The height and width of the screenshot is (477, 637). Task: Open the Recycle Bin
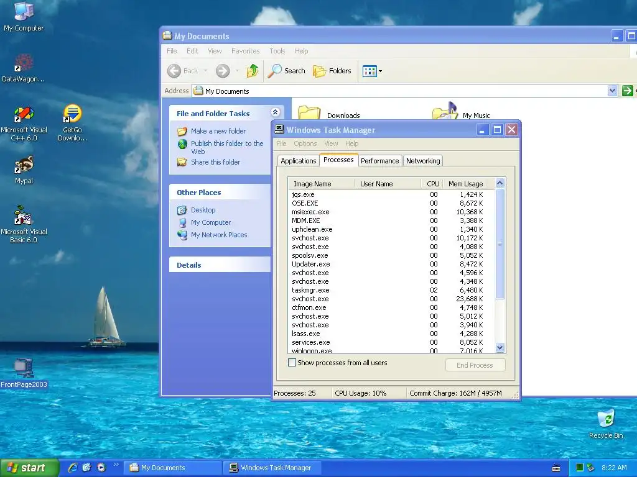tap(606, 424)
